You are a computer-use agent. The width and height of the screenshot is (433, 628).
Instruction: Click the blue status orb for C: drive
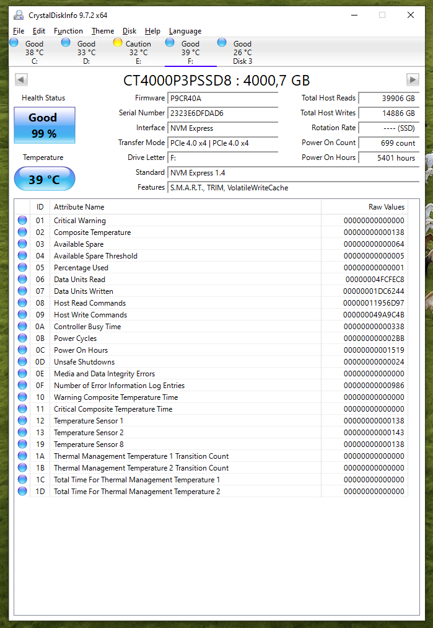coord(14,42)
